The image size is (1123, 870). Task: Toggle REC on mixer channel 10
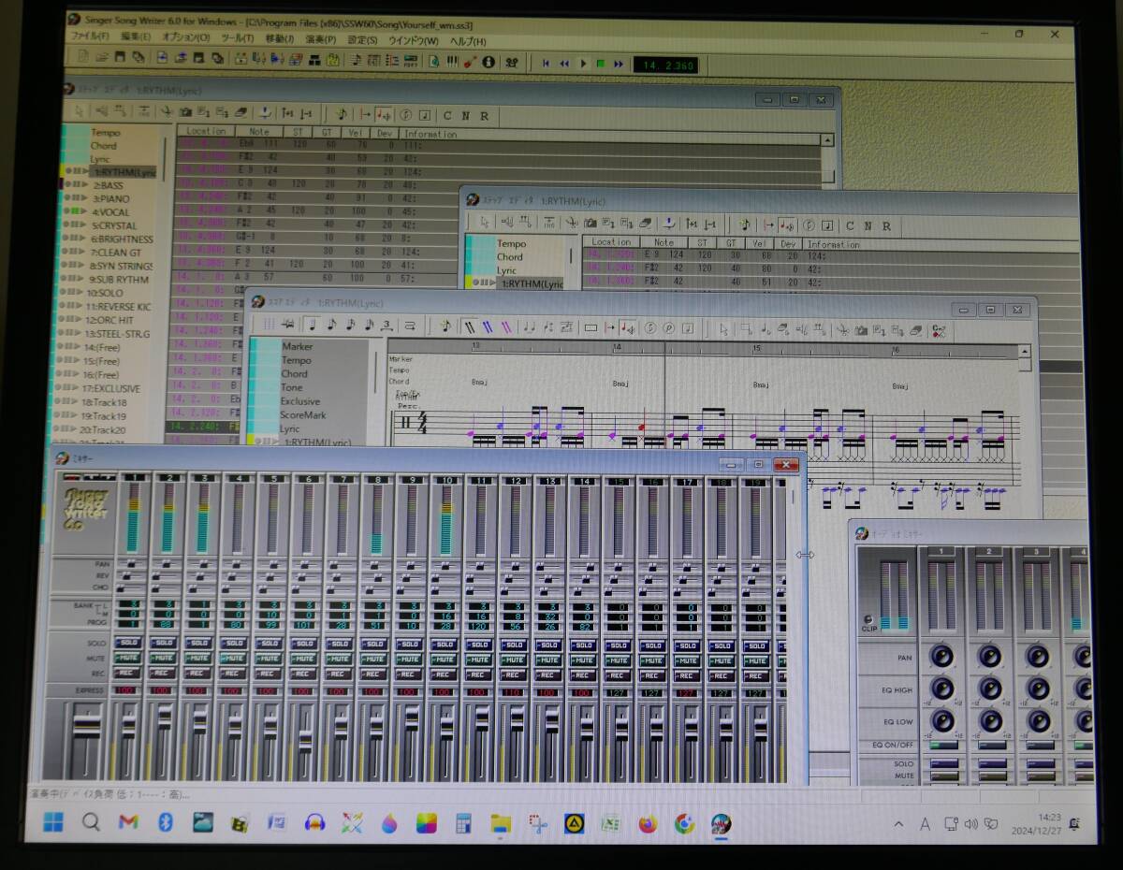(x=443, y=674)
